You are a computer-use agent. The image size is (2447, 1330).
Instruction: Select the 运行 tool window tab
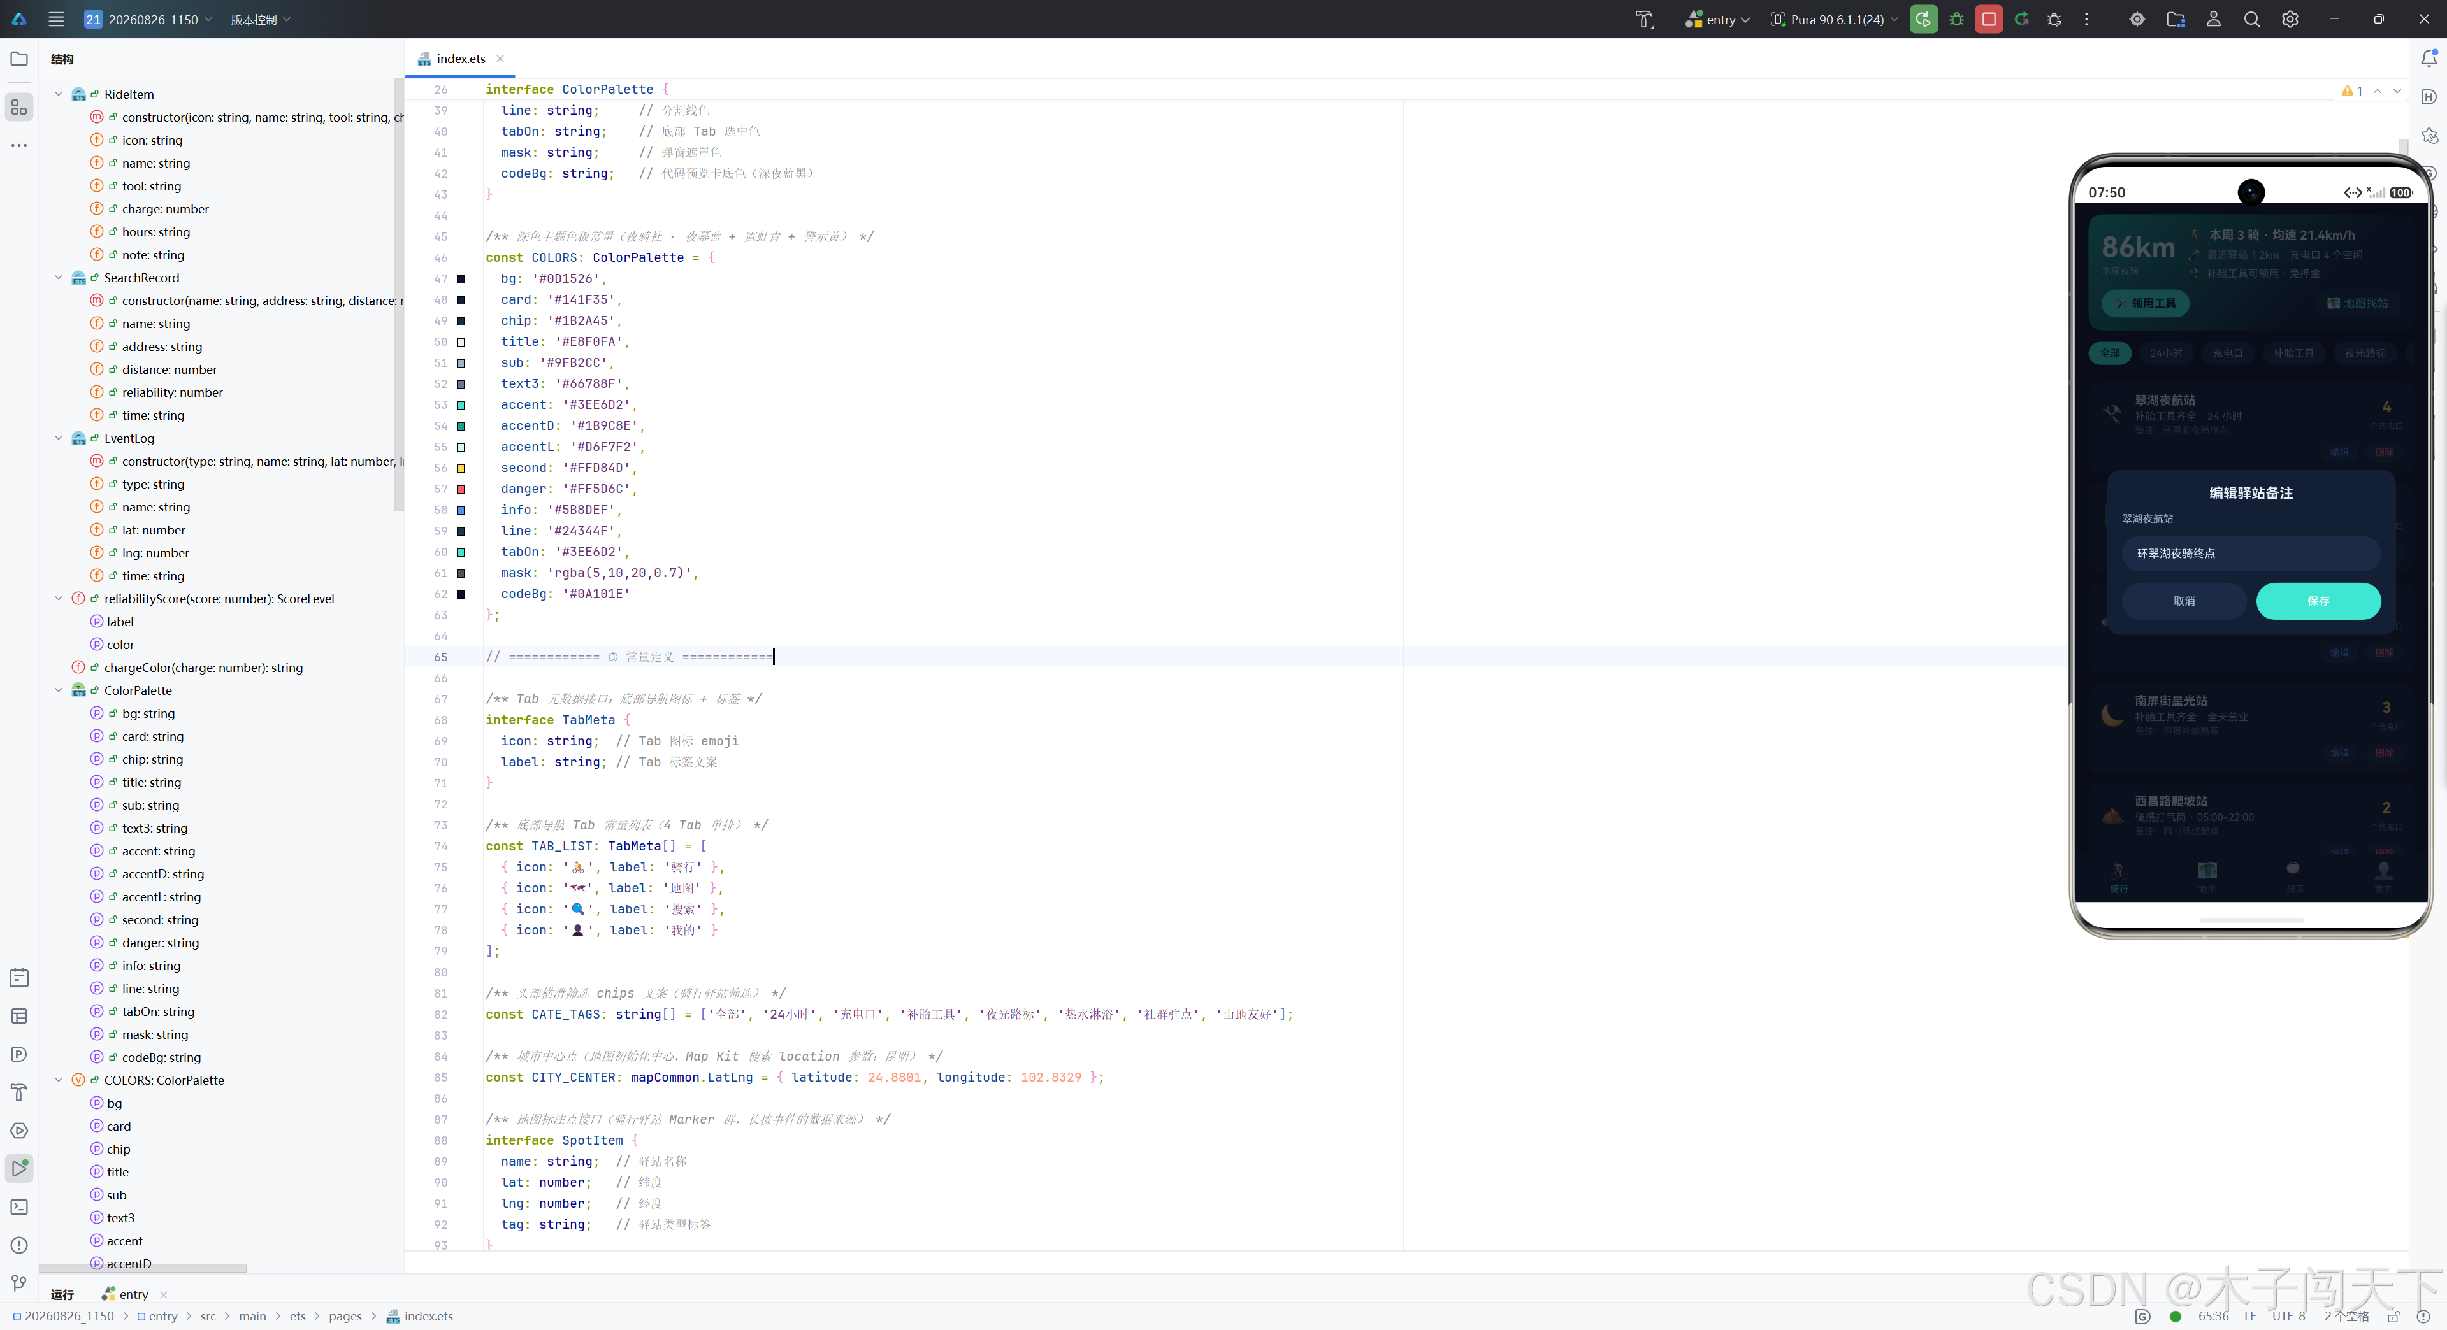[62, 1295]
